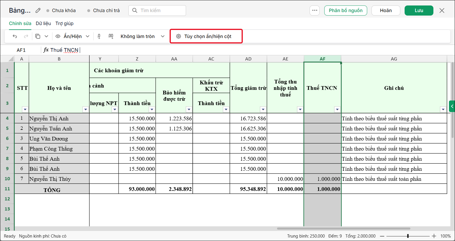The height and width of the screenshot is (241, 455).
Task: Click the fx formula icon
Action: coord(46,50)
